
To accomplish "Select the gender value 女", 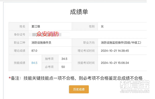I will click(102, 26).
